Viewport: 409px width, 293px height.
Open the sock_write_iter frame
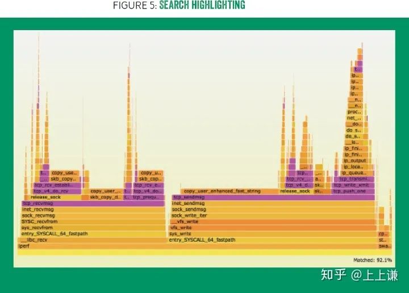click(x=273, y=216)
